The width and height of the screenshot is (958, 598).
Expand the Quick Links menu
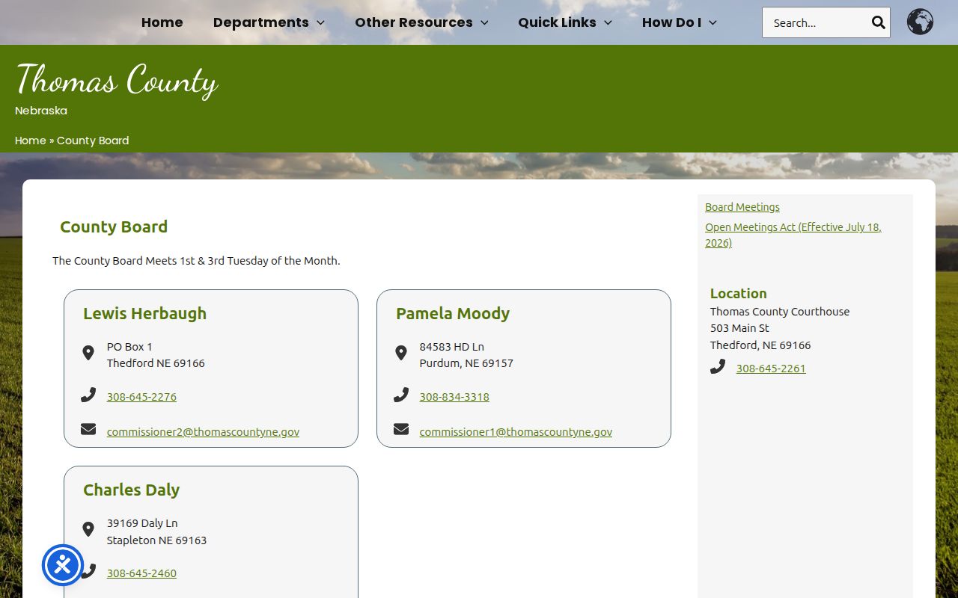click(x=565, y=22)
